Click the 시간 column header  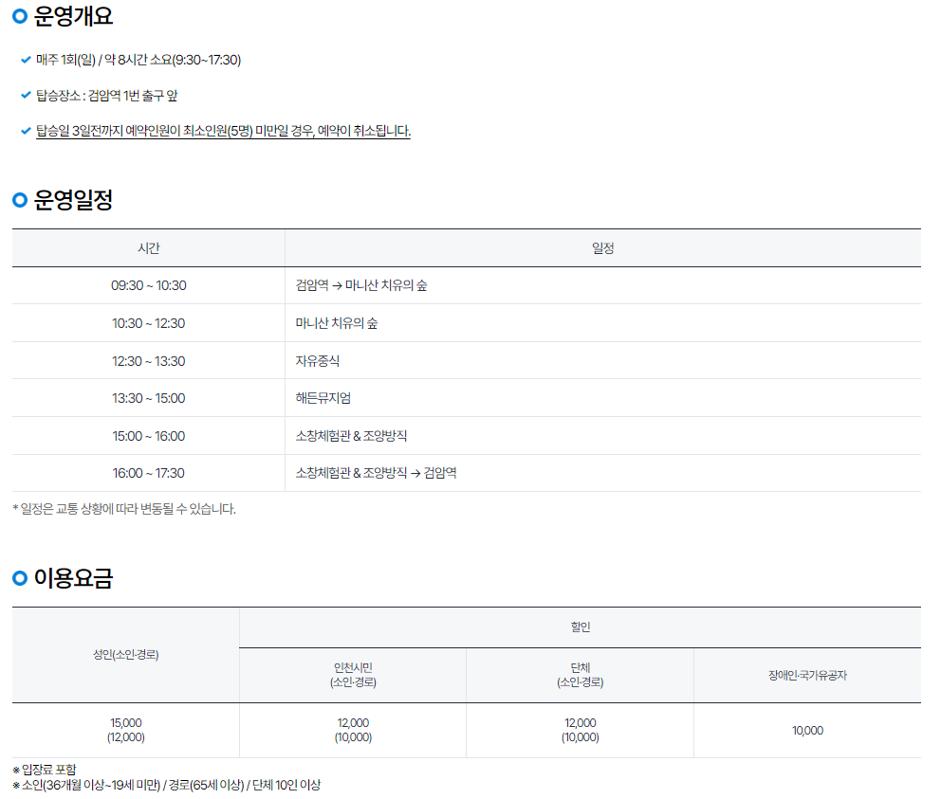[x=148, y=247]
